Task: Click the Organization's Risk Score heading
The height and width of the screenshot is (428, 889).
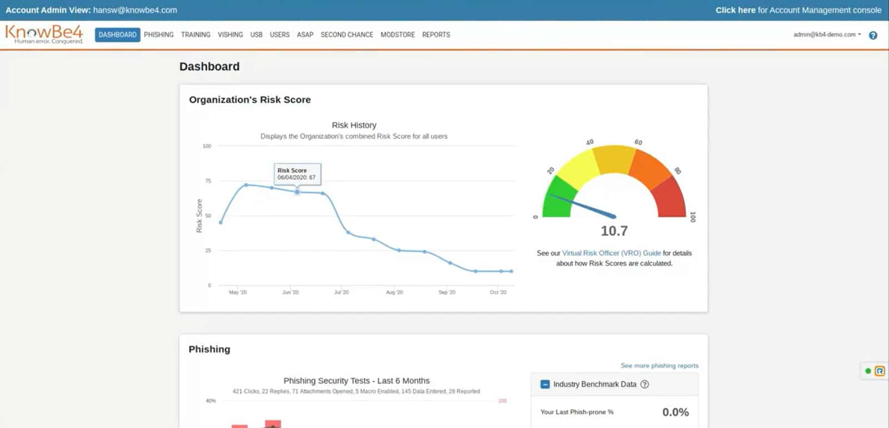Action: [x=250, y=99]
